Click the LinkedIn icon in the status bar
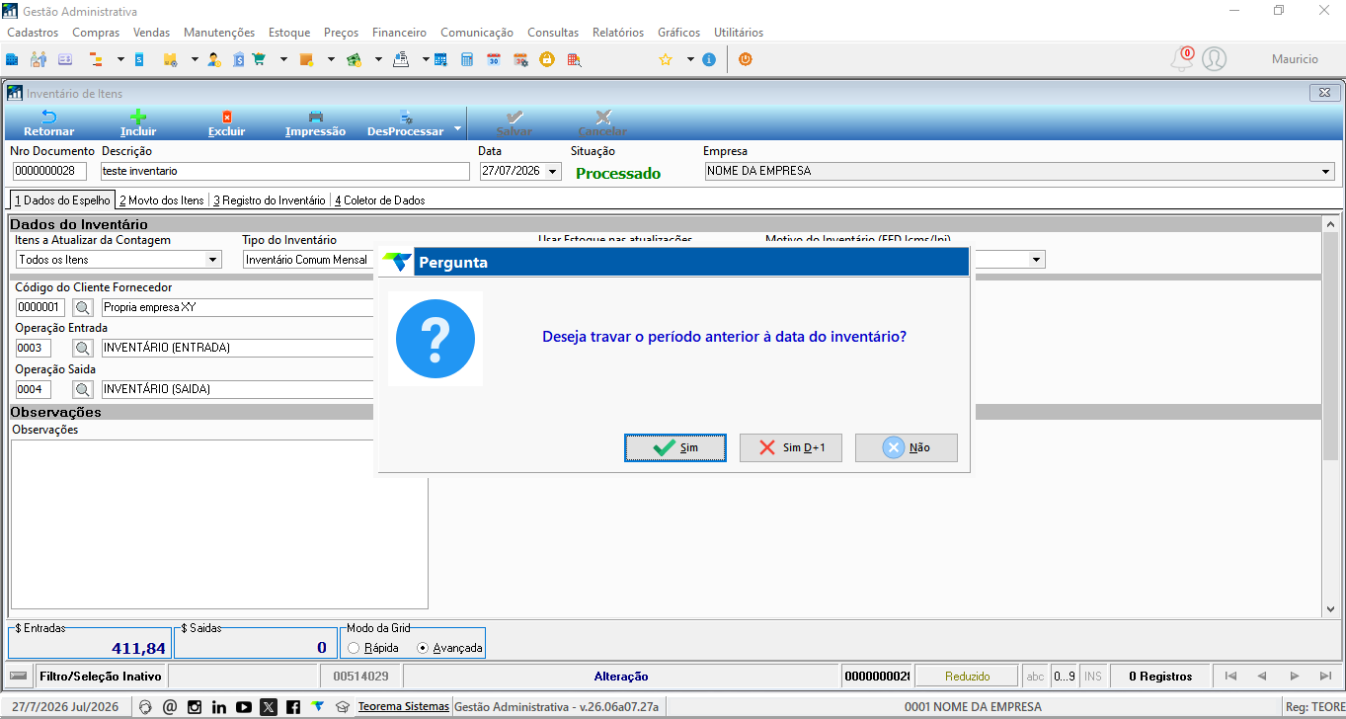1346x719 pixels. [219, 707]
